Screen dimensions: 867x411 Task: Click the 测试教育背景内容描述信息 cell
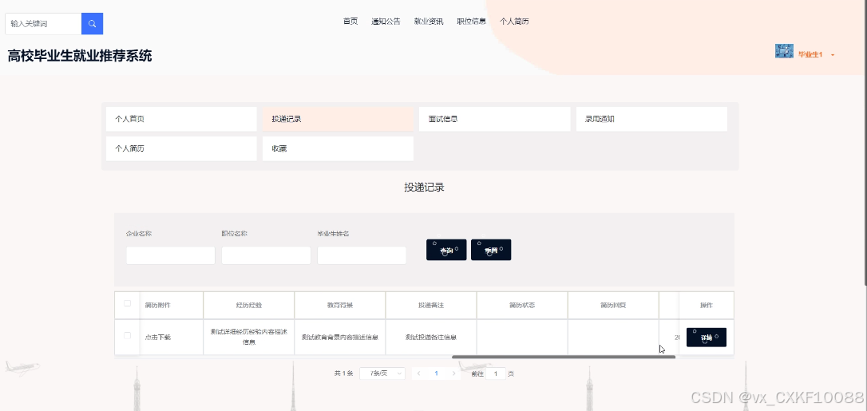(x=340, y=337)
